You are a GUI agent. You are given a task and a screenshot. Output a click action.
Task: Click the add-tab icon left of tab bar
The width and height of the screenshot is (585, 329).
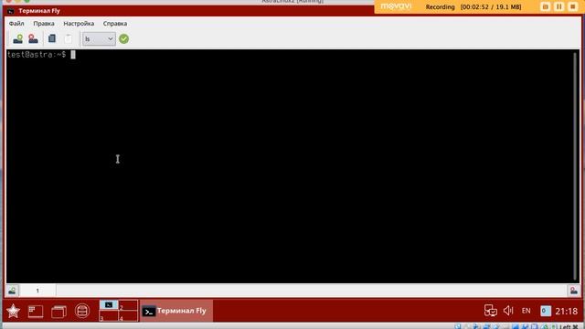12,291
